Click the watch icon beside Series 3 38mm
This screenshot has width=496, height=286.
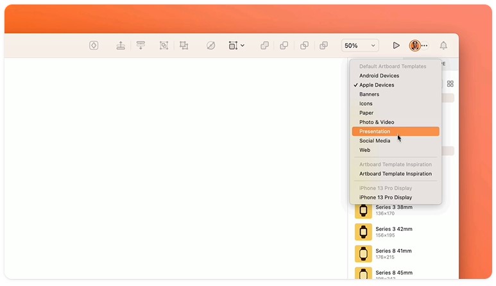point(363,210)
